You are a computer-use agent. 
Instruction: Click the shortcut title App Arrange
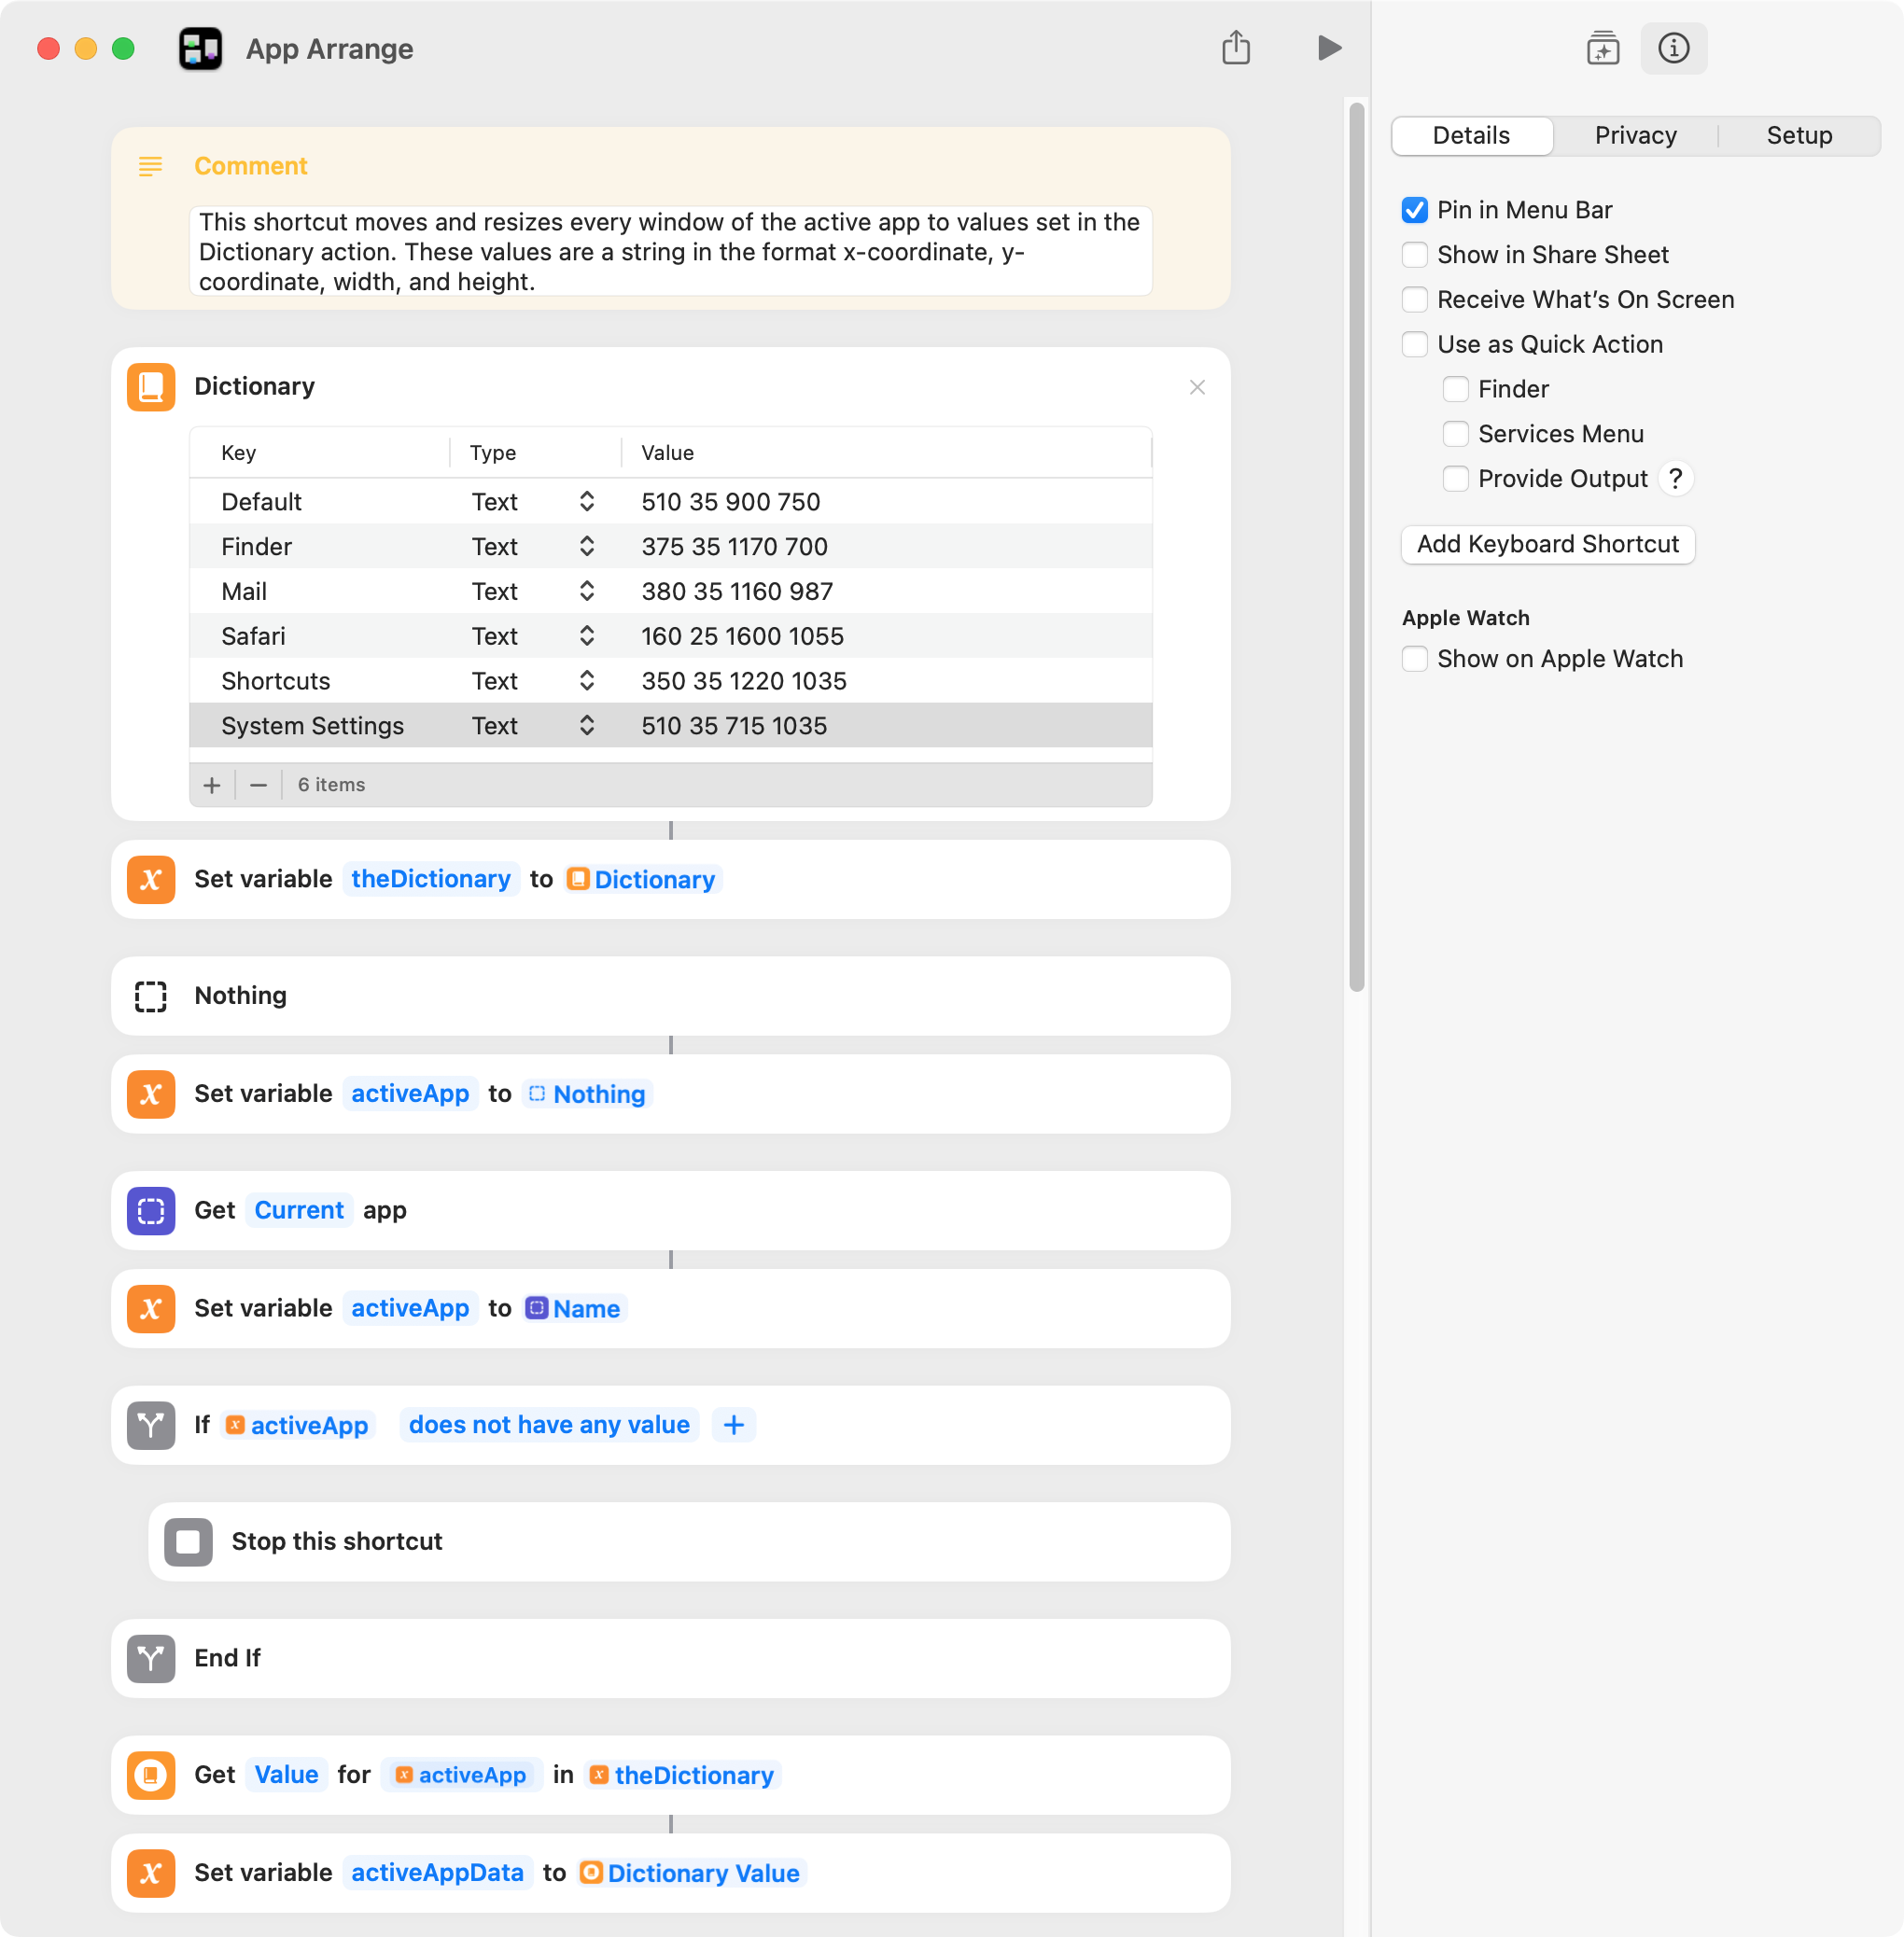pos(329,49)
